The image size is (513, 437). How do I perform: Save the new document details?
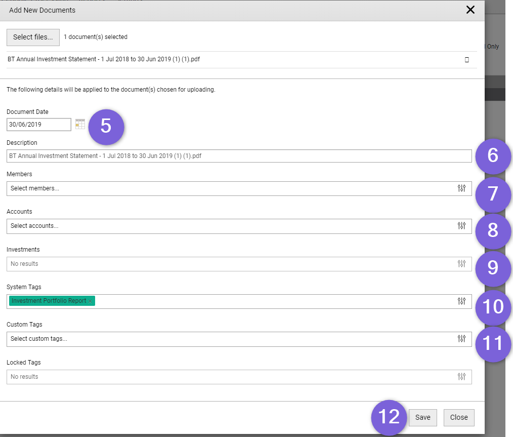coord(423,418)
